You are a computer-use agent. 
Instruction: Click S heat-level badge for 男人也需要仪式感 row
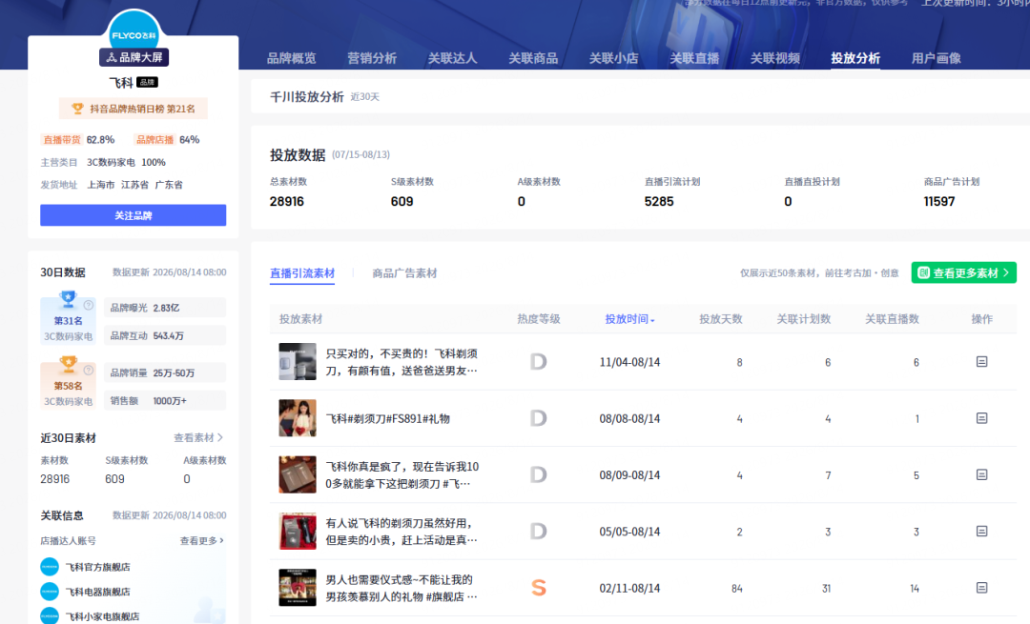coord(538,587)
